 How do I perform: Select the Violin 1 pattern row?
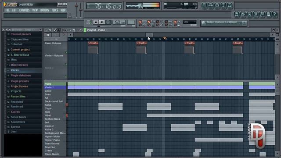pos(55,87)
